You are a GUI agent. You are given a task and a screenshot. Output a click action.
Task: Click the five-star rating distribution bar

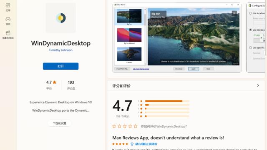(x=167, y=101)
